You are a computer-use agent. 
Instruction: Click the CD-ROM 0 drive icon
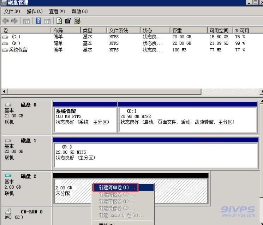[x=8, y=212]
